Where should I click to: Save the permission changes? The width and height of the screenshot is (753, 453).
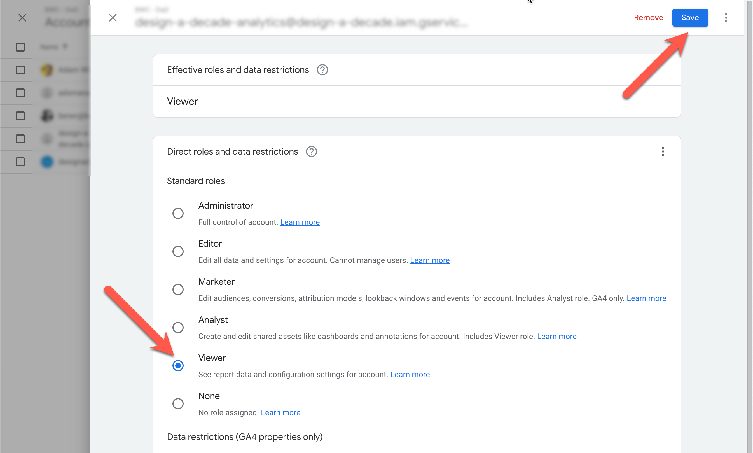point(690,18)
